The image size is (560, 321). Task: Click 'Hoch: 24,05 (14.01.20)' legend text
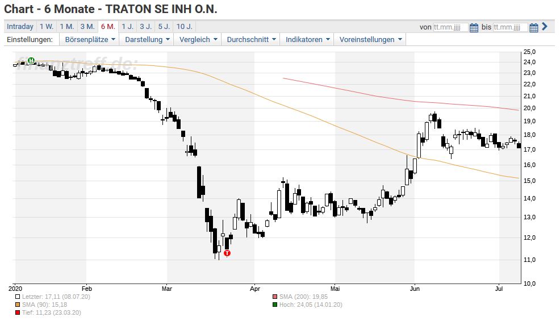pos(311,305)
